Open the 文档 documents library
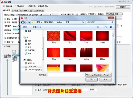The height and width of the screenshot is (98, 133). 28,47
